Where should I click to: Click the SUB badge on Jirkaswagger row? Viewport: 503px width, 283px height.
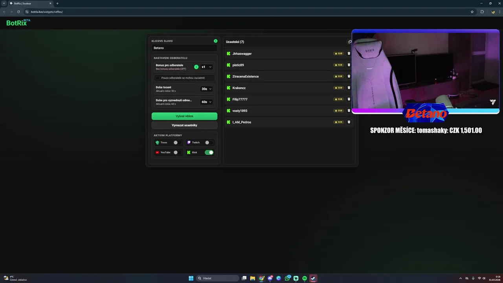338,53
